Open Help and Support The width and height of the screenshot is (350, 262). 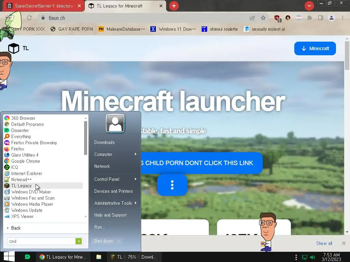110,215
